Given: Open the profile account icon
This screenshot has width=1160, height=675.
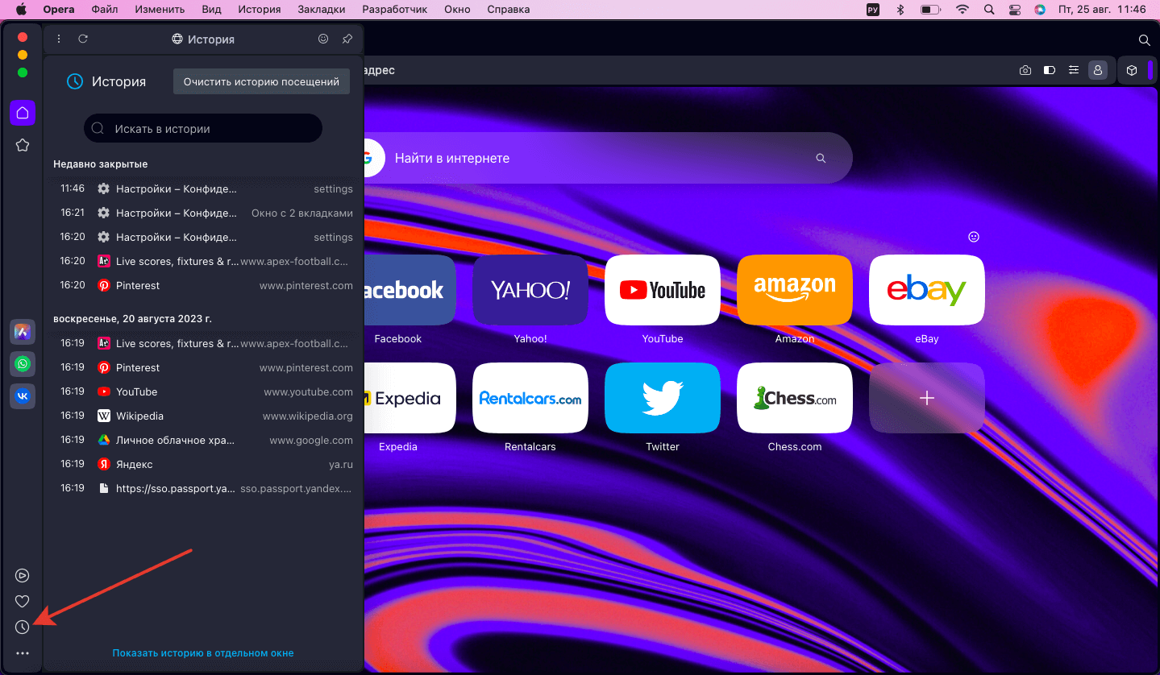Looking at the screenshot, I should pos(1098,70).
